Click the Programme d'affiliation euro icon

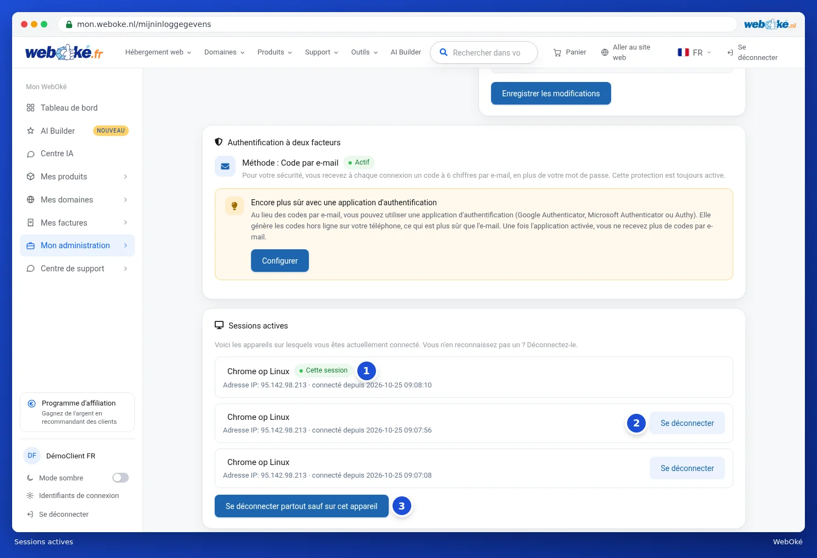(x=32, y=403)
